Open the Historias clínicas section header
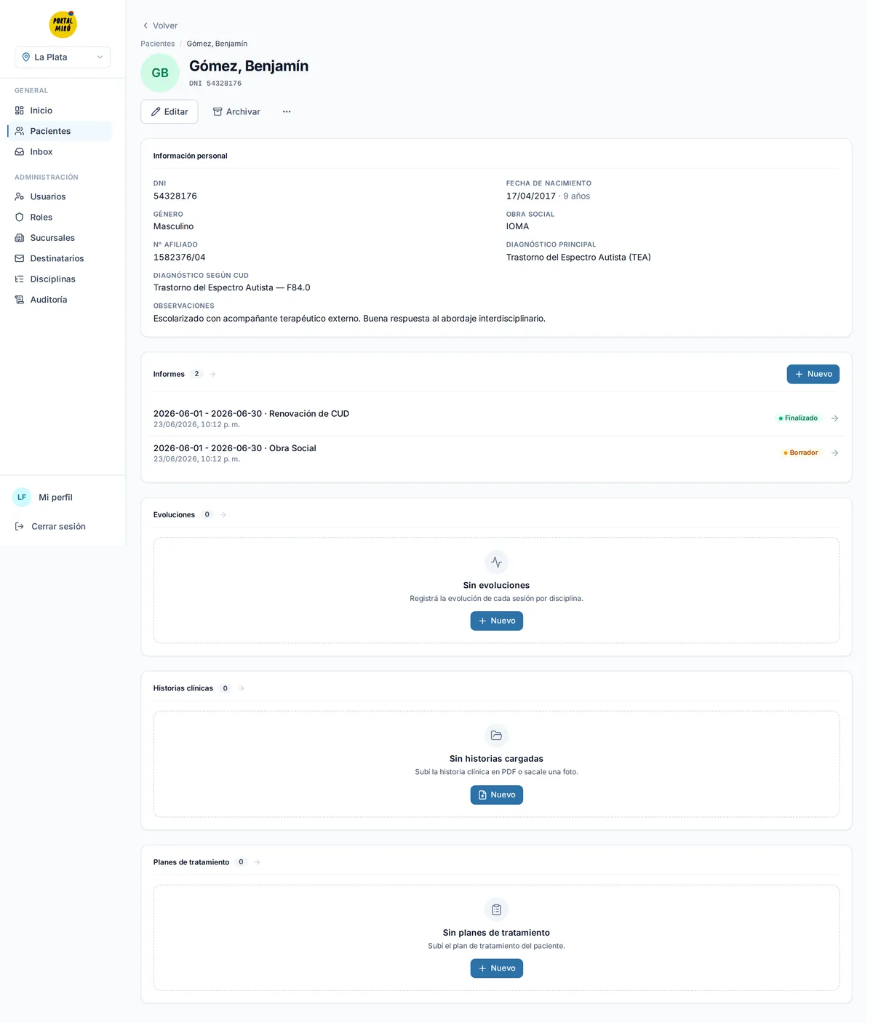 [x=199, y=688]
